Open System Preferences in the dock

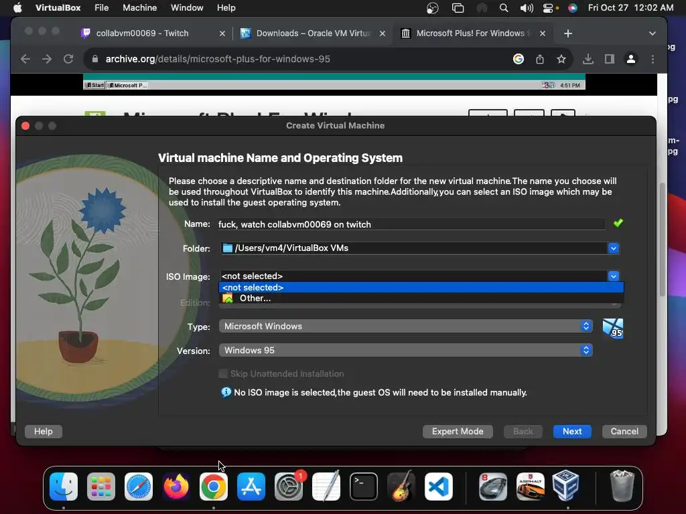tap(289, 487)
